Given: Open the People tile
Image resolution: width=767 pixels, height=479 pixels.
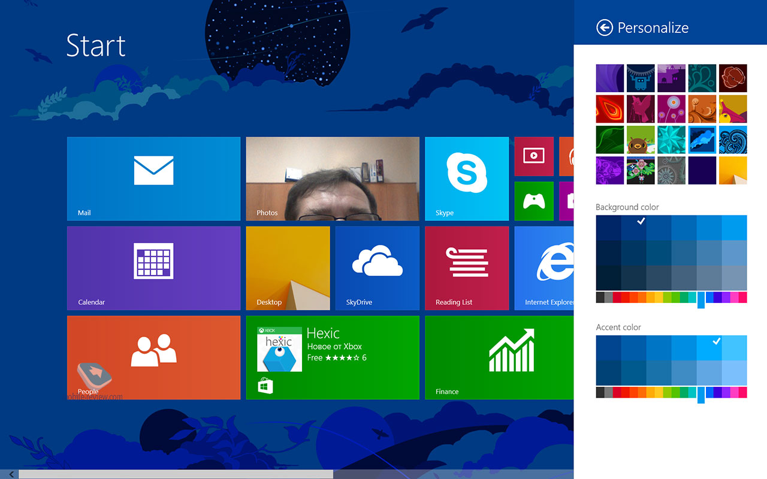Looking at the screenshot, I should pyautogui.click(x=153, y=357).
